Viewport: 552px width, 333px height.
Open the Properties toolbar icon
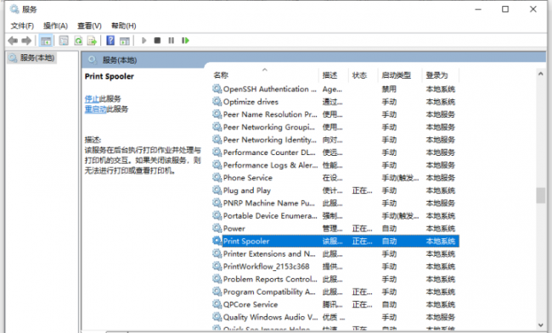pyautogui.click(x=64, y=41)
